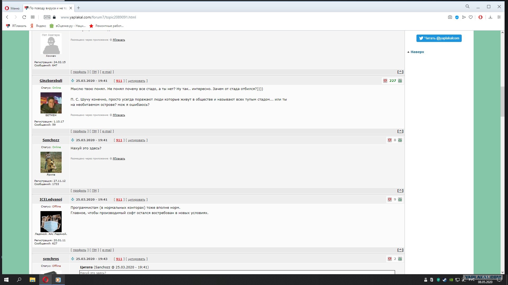The width and height of the screenshot is (508, 285).
Task: Open e-mail link under Ginzbarabuli's post
Action: coord(107,131)
